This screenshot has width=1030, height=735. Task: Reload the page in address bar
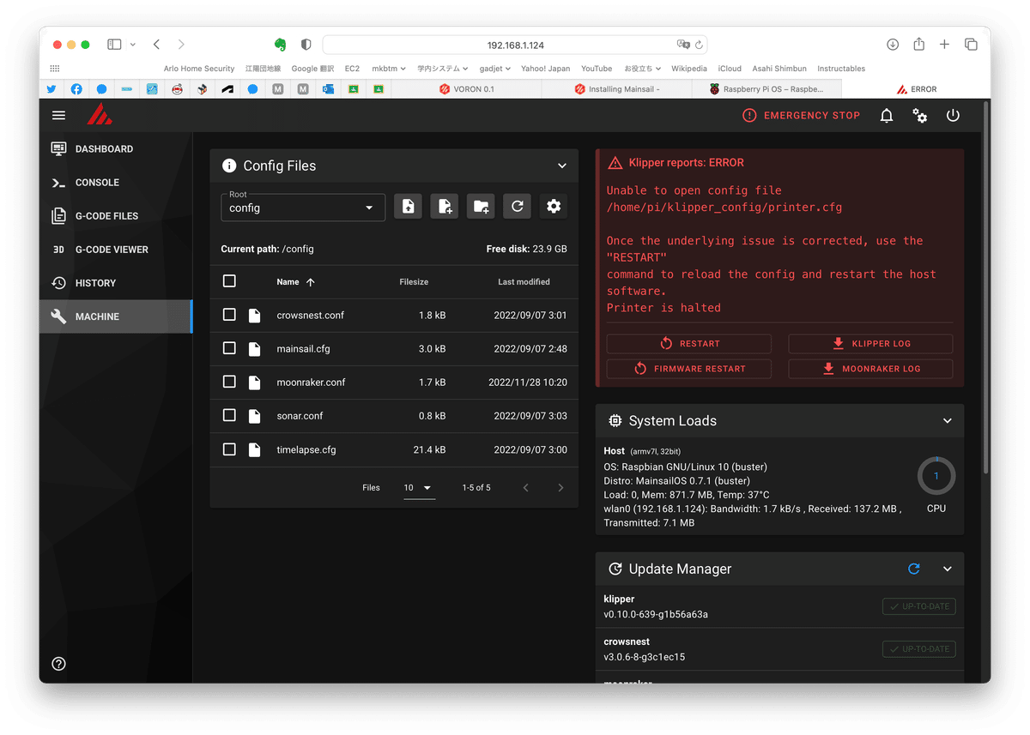699,45
